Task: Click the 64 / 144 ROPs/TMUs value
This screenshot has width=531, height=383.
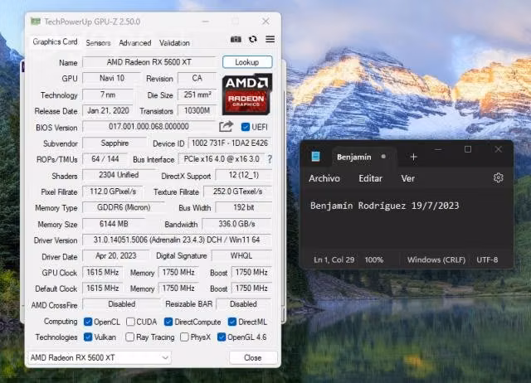Action: (x=105, y=159)
